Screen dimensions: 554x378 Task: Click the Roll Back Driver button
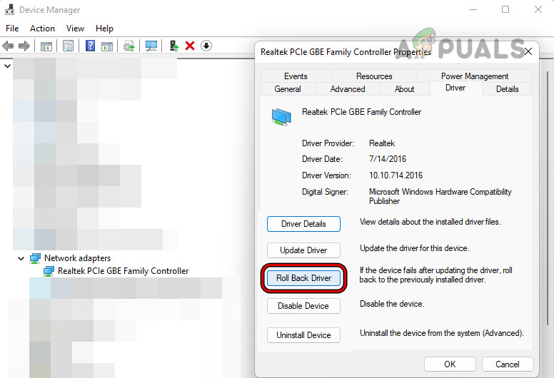pyautogui.click(x=303, y=278)
